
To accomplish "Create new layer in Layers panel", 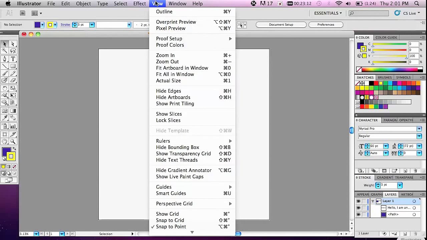I will point(405,234).
